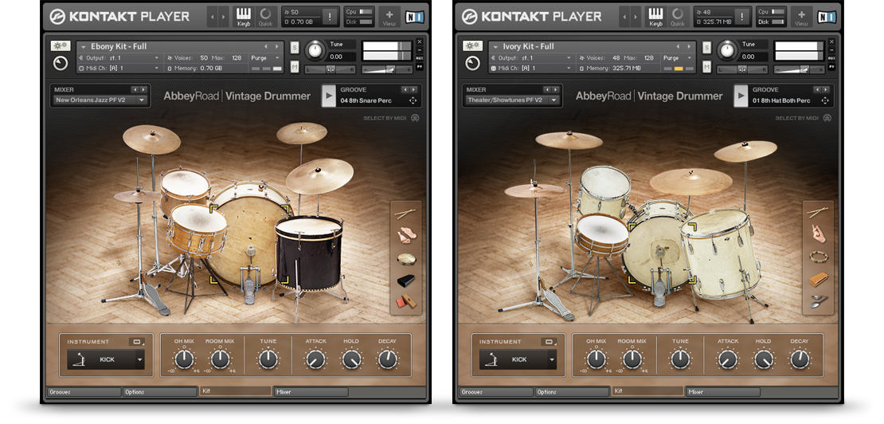Go to previous mixer preset in Ivory Kit MIXER panel
Viewport: 884px width, 424px height.
547,89
